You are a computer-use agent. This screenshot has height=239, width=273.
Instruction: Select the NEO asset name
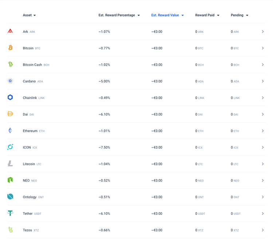[x=30, y=181]
